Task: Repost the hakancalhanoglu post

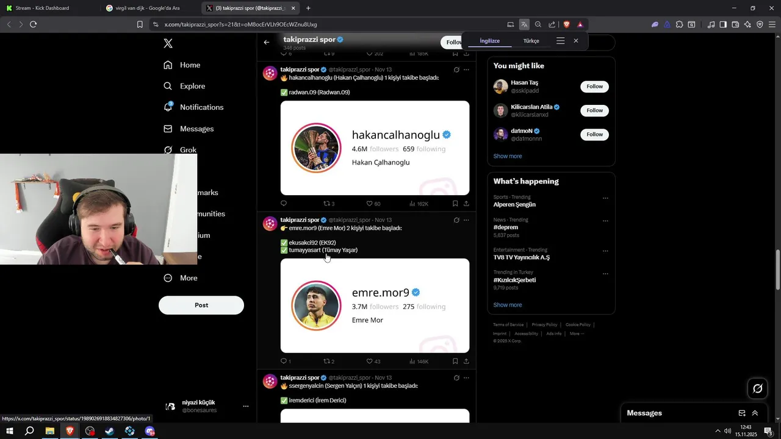Action: 329,204
